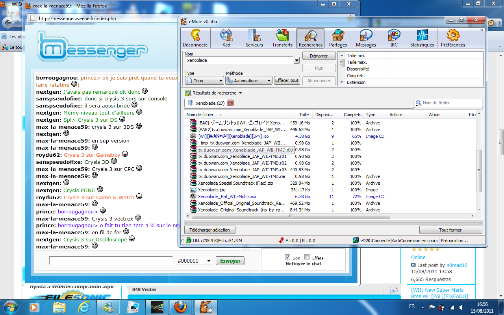Image resolution: width=504 pixels, height=315 pixels.
Task: Select the Recherches toolbar icon
Action: (x=310, y=38)
